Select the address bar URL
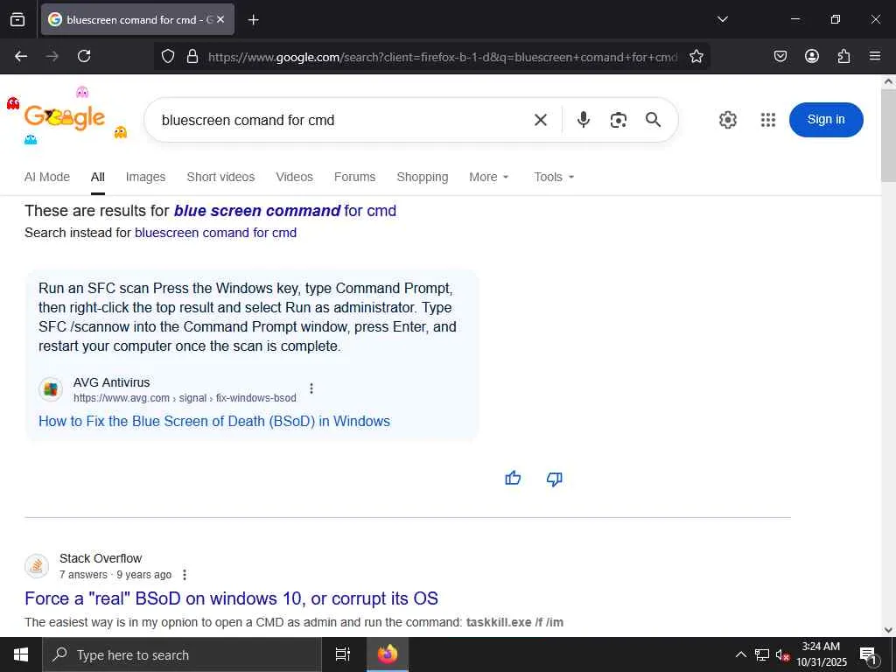 click(443, 57)
